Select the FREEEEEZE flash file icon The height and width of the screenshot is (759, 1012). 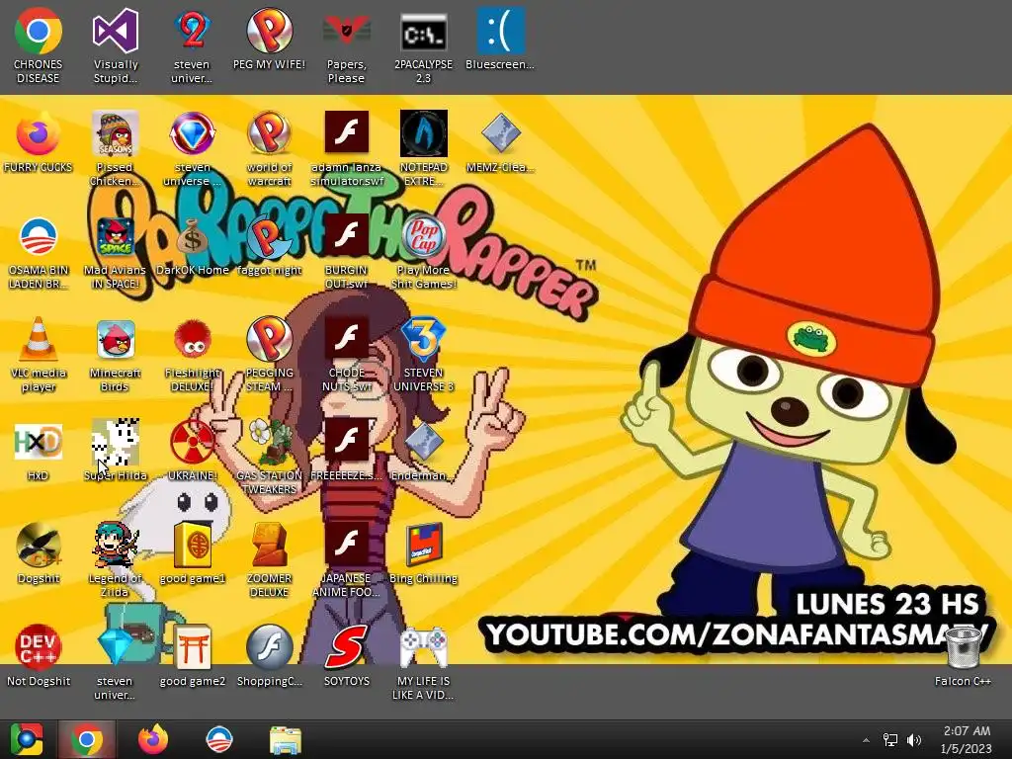coord(347,442)
